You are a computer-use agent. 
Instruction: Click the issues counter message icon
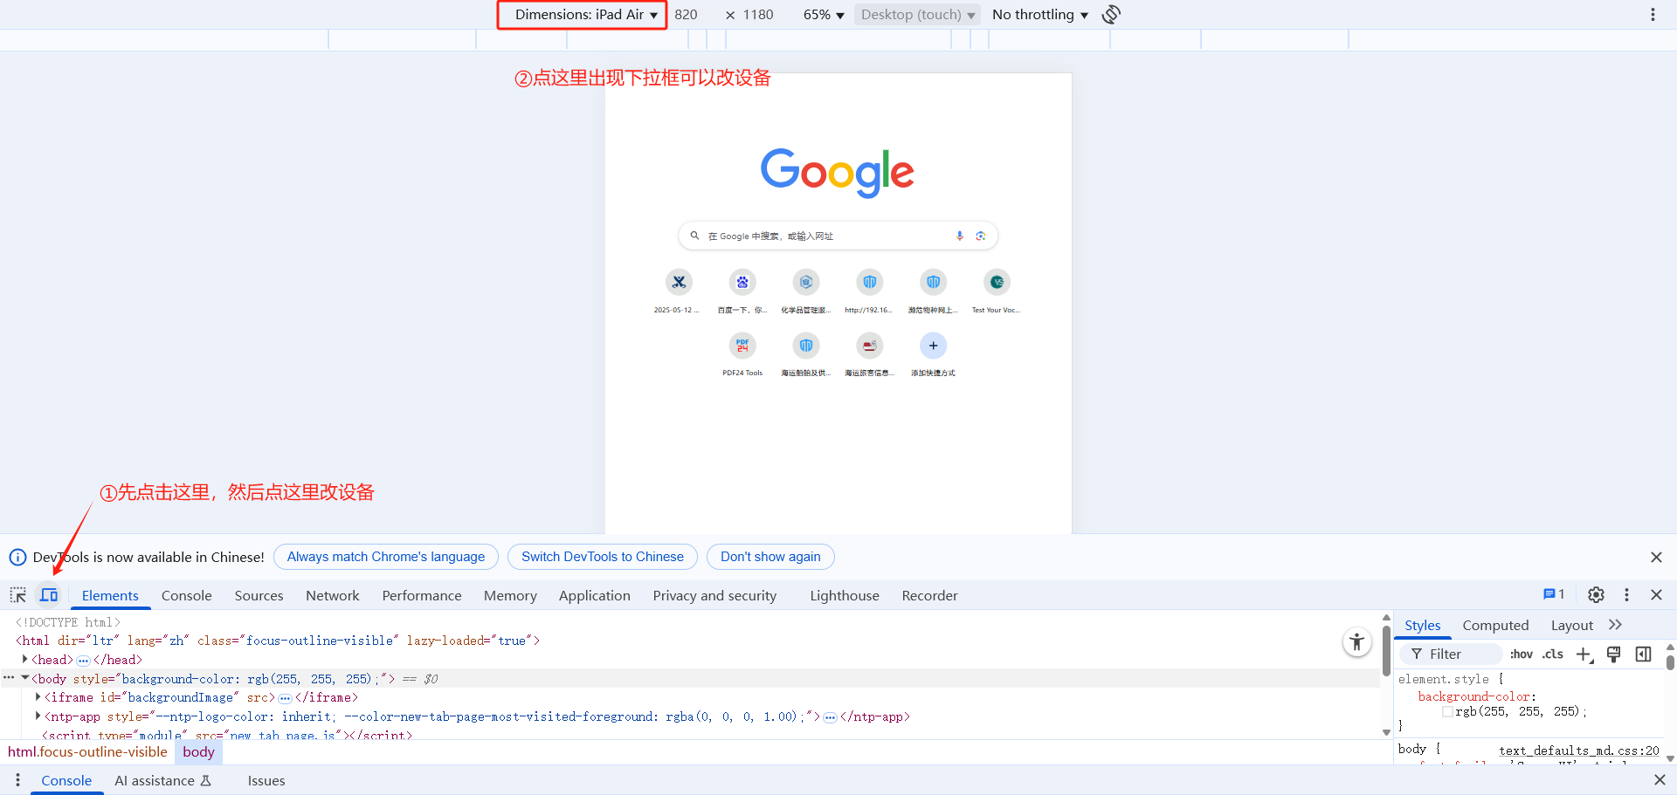(x=1553, y=594)
